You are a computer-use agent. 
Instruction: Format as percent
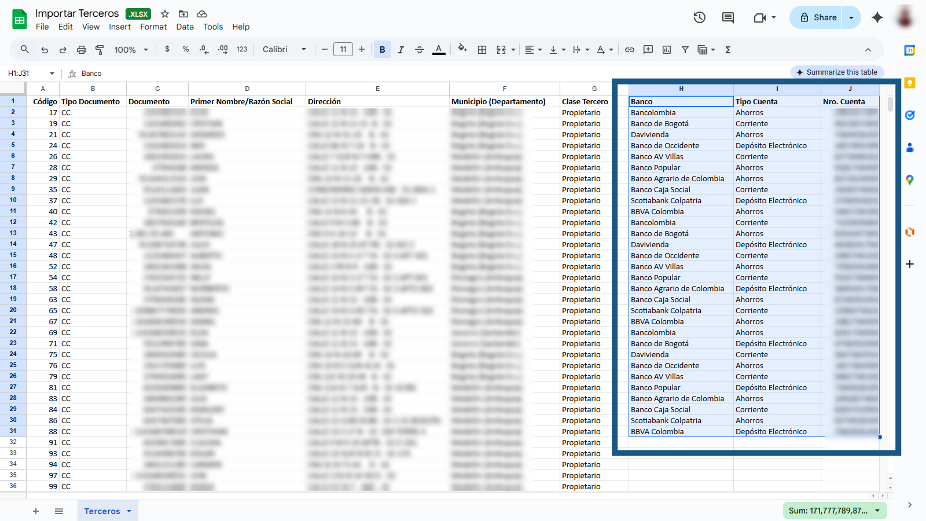[186, 49]
